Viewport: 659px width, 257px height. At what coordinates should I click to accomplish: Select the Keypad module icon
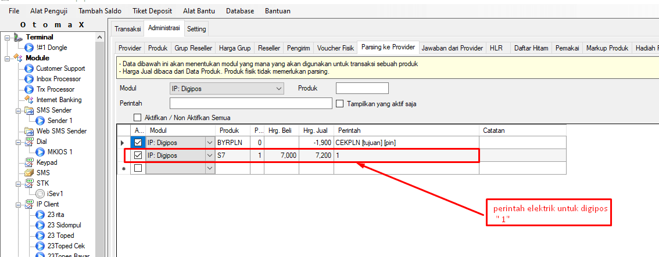point(29,162)
